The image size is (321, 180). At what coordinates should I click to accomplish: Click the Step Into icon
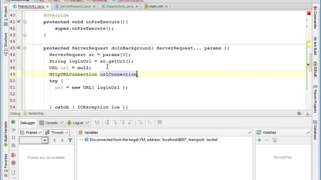(x=115, y=122)
